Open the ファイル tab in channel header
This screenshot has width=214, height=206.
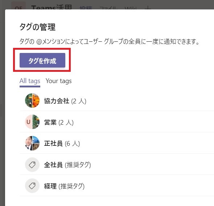[x=108, y=8]
